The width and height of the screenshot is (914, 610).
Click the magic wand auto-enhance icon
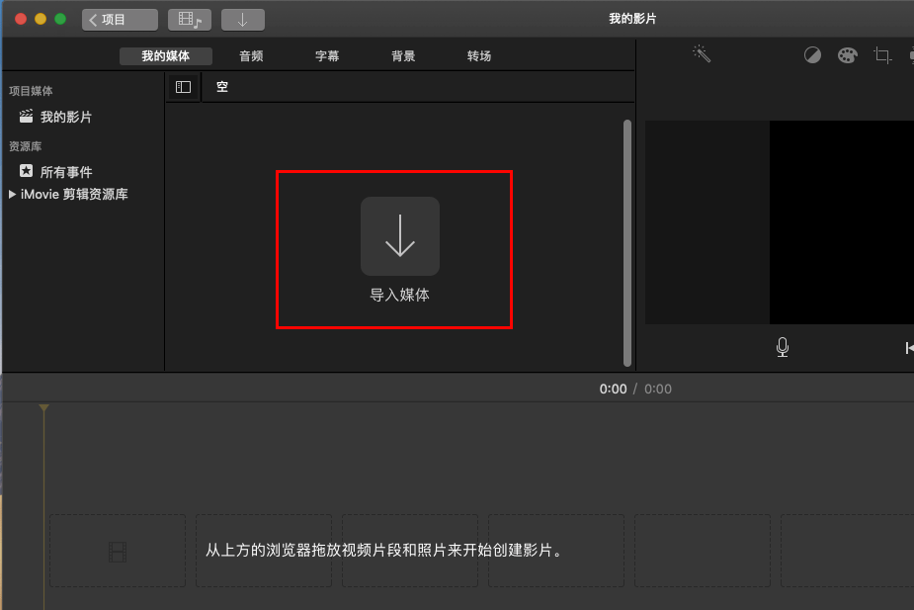[x=702, y=53]
